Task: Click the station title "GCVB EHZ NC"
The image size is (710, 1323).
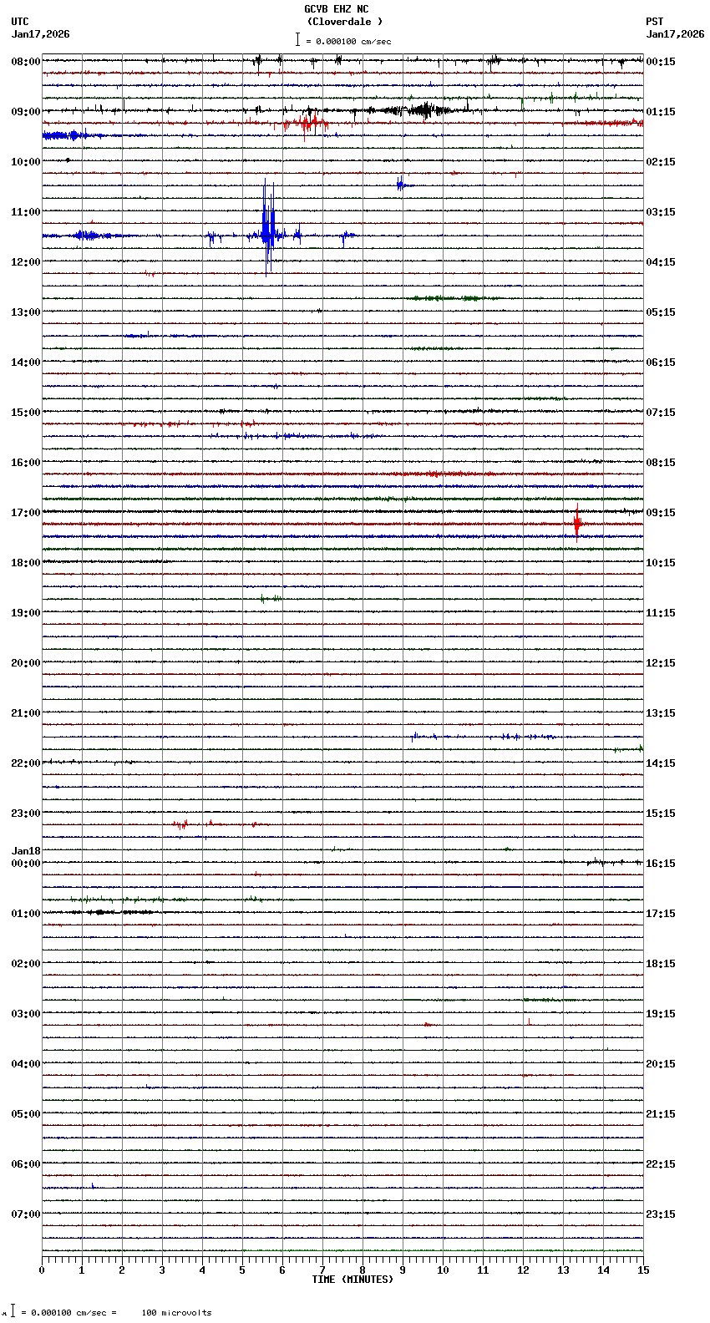Action: (x=336, y=9)
